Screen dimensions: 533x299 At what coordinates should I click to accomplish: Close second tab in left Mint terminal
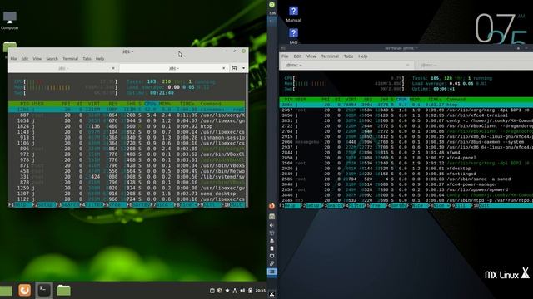[223, 68]
